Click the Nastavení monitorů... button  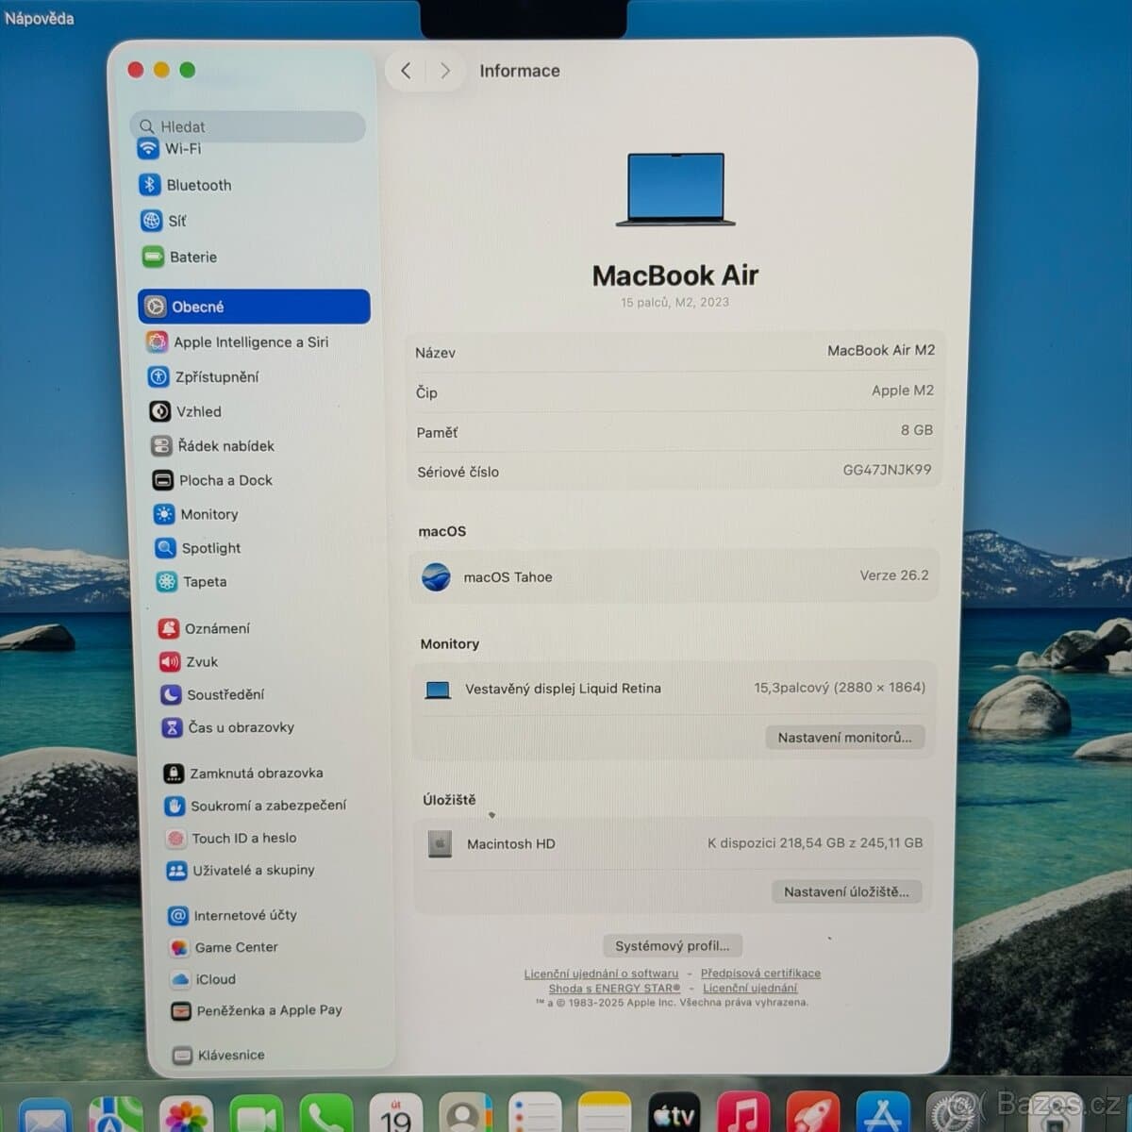tap(844, 738)
